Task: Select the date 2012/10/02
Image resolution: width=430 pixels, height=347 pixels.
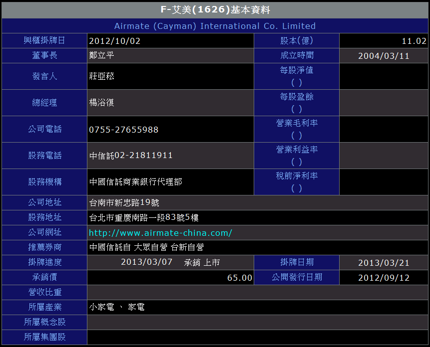Action: click(115, 41)
